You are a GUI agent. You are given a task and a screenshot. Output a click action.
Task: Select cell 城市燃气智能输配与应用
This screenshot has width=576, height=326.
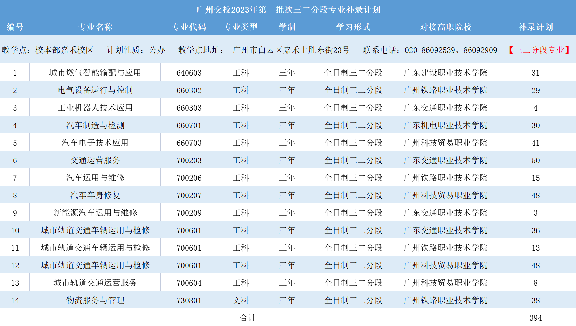(x=95, y=72)
